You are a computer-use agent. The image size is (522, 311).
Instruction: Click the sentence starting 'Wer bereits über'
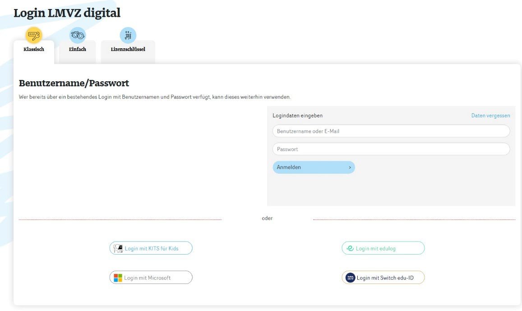155,97
